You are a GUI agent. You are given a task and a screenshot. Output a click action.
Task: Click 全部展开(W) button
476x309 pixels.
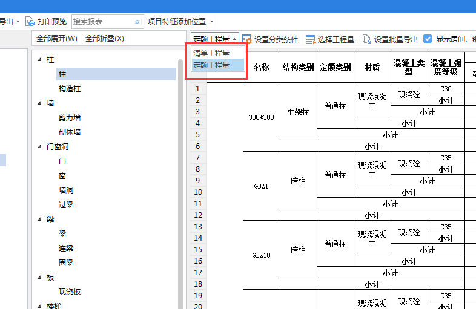tap(57, 39)
